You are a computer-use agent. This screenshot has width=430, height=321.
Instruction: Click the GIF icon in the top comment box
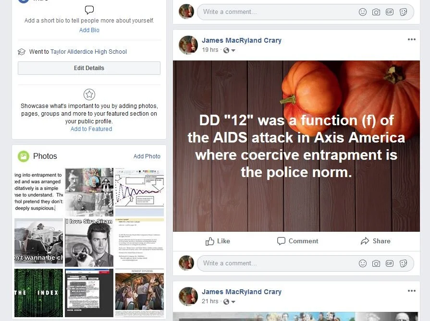point(390,12)
